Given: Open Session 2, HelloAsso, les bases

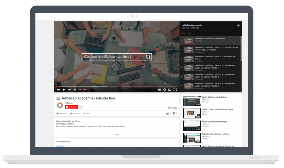Looking at the screenshot, I should click(210, 59).
